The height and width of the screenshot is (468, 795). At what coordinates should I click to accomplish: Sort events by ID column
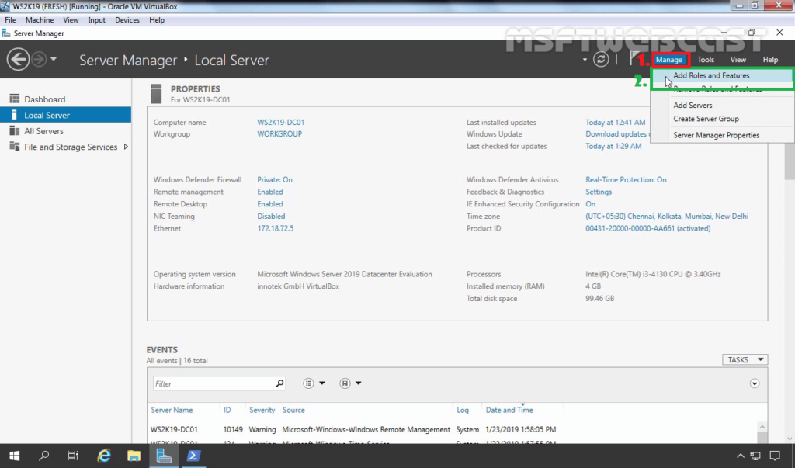[x=227, y=410]
